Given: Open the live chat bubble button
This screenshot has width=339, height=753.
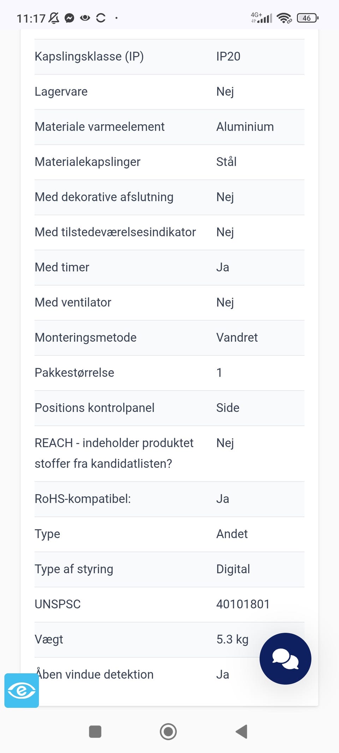Looking at the screenshot, I should pos(285,659).
